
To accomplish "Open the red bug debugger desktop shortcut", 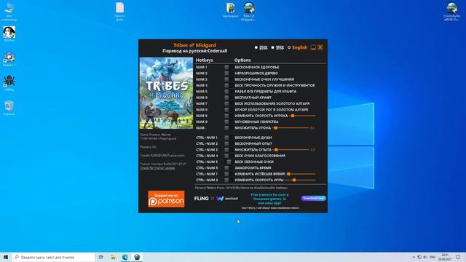I will 9,83.
